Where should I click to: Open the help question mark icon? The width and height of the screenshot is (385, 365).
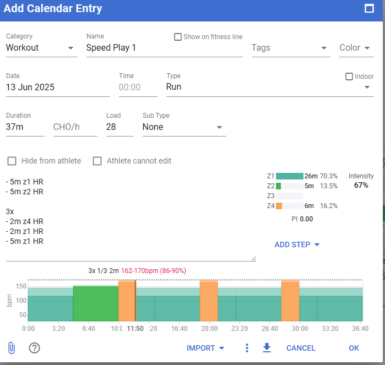(x=34, y=348)
